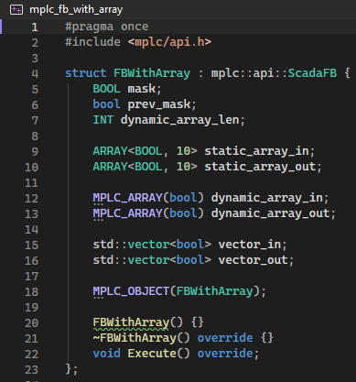Image resolution: width=356 pixels, height=382 pixels.
Task: Click 'dynamic_array_in' identifier
Action: coord(267,198)
